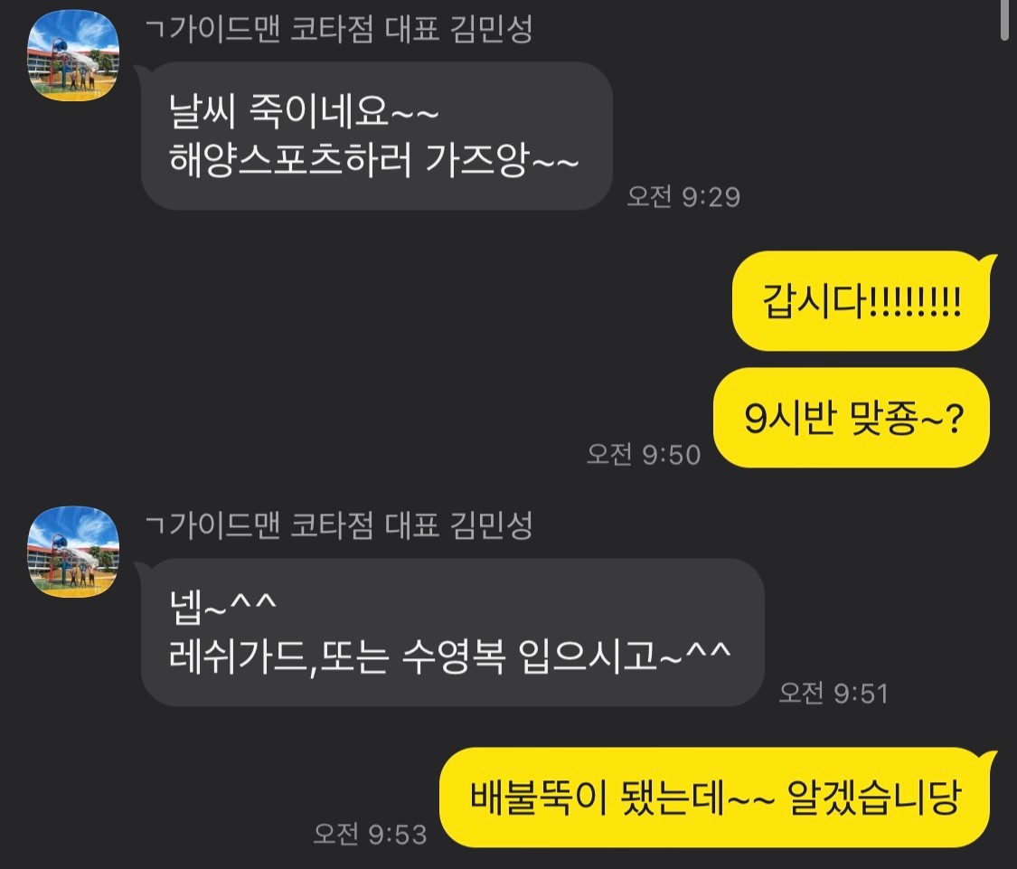The height and width of the screenshot is (869, 1017).
Task: Open the first 가이드맨 코타점 대표 김민성 sender name
Action: (x=339, y=29)
